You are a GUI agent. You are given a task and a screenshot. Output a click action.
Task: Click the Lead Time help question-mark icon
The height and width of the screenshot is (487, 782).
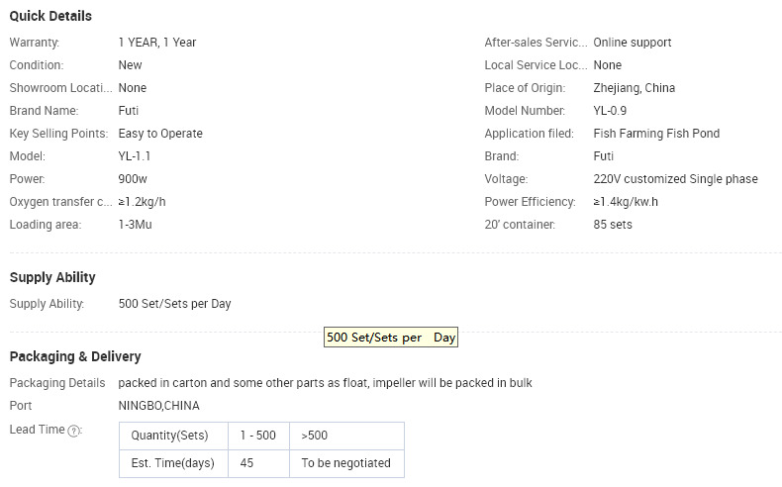74,431
